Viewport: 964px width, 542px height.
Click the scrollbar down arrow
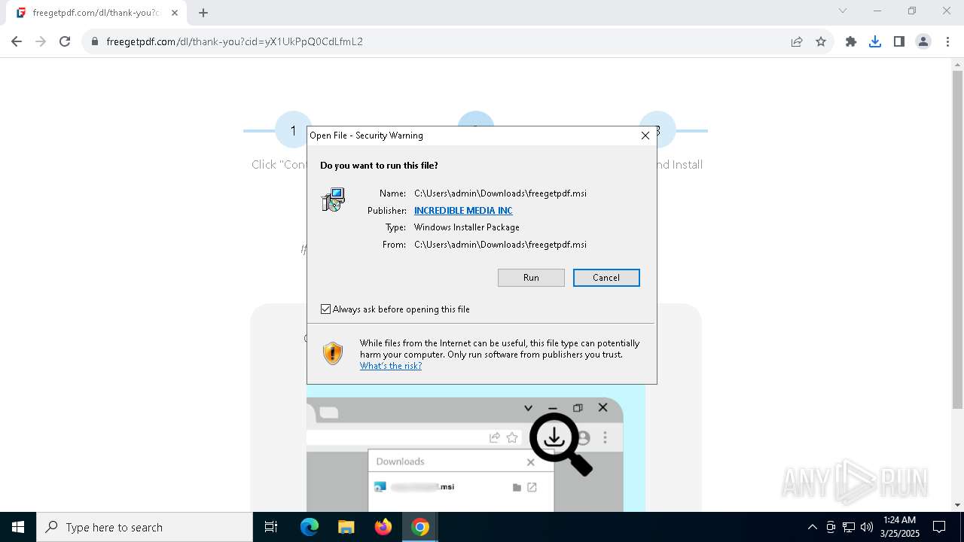[x=957, y=505]
